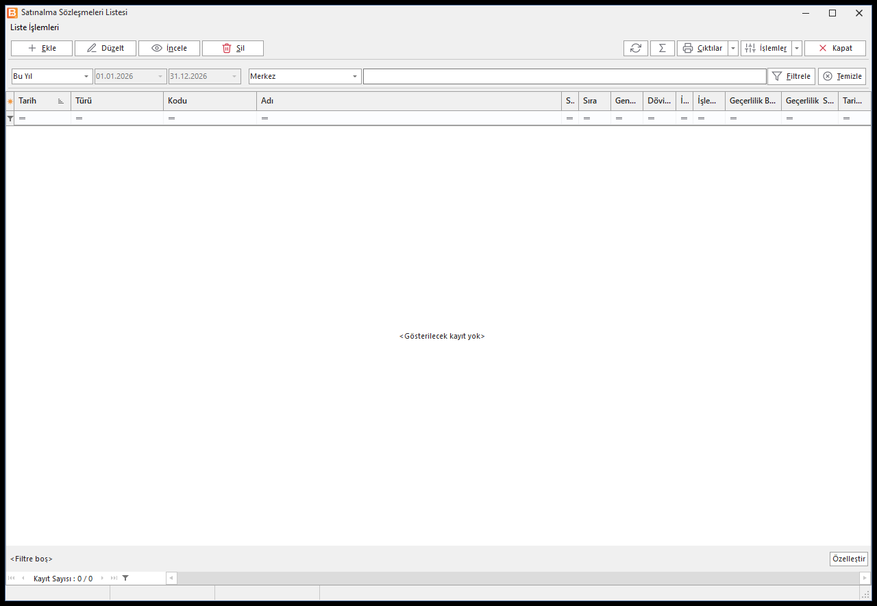Go to previous record navigator icon

click(x=23, y=578)
